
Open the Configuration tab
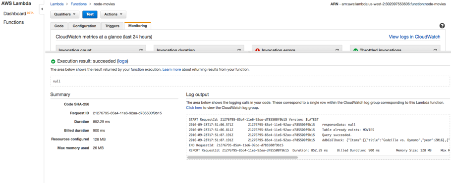tap(84, 26)
